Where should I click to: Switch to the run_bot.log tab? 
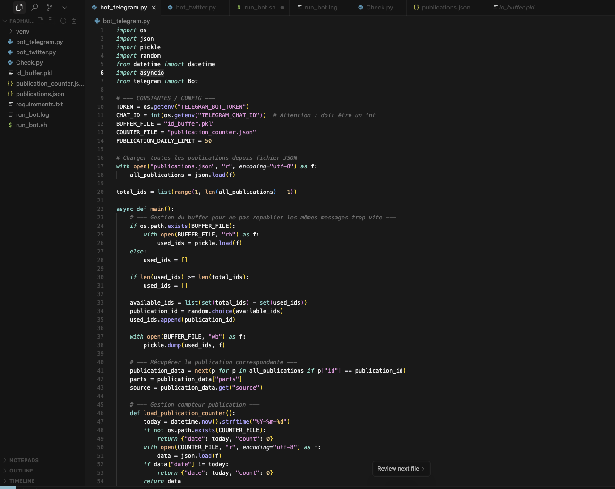click(x=320, y=8)
